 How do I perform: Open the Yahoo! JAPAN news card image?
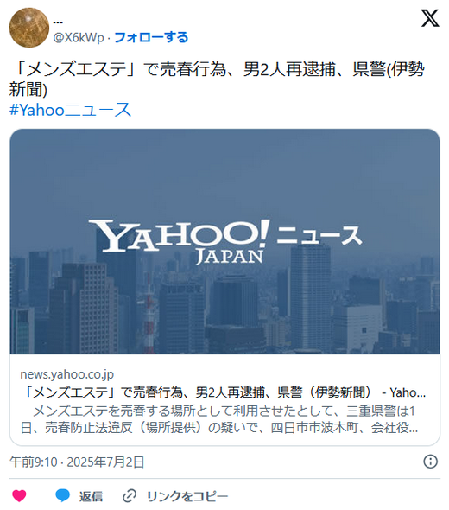[x=224, y=241]
